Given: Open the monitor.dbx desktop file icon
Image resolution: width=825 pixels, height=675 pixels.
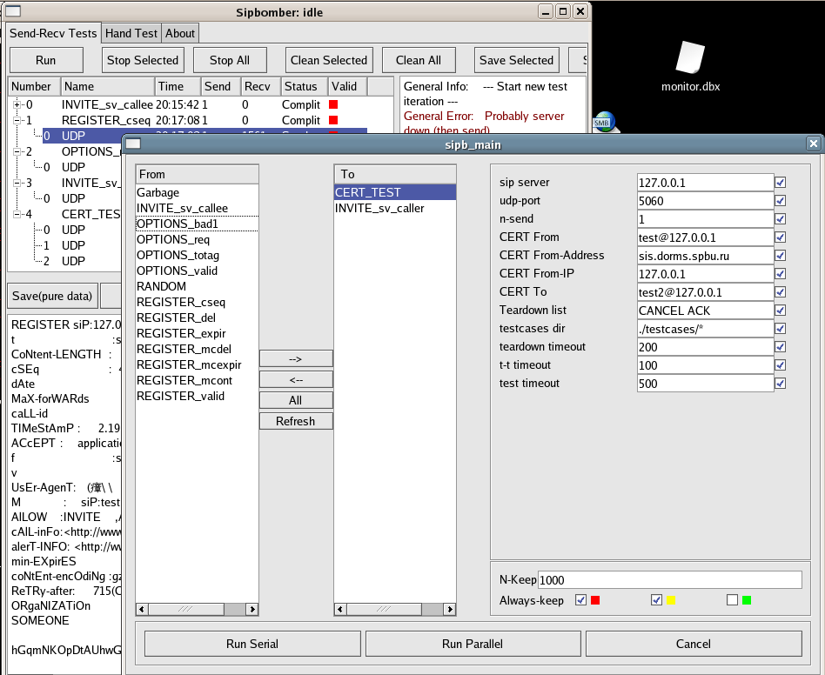Looking at the screenshot, I should click(690, 57).
